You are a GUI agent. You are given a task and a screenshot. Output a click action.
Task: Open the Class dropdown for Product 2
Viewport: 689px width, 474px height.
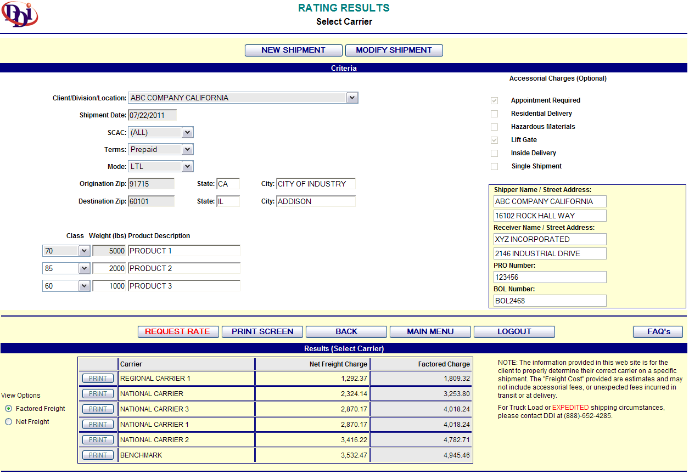click(x=66, y=268)
